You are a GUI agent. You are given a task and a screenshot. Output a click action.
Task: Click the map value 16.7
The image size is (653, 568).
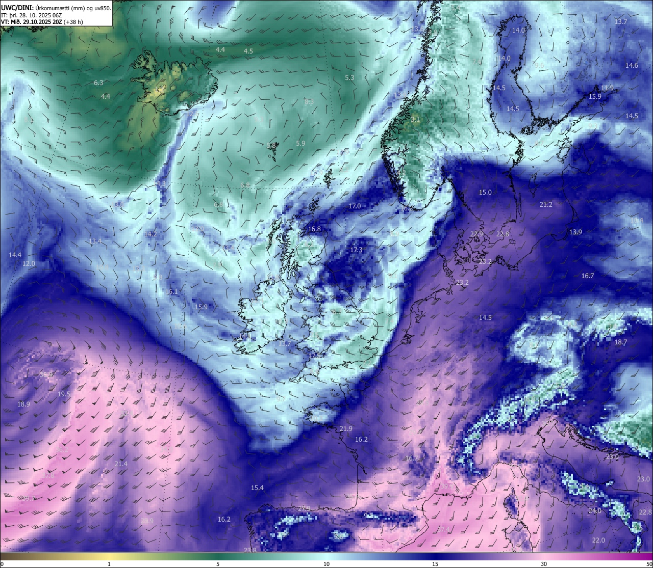pyautogui.click(x=588, y=276)
